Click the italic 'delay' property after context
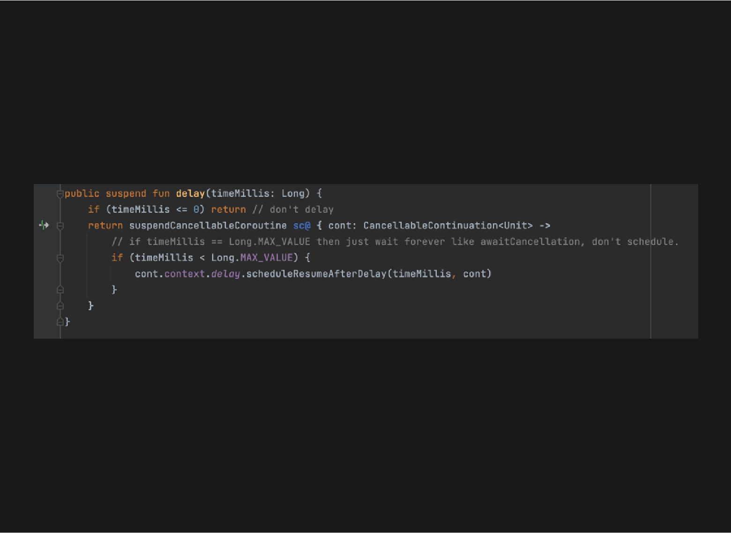731x533 pixels. pyautogui.click(x=226, y=274)
